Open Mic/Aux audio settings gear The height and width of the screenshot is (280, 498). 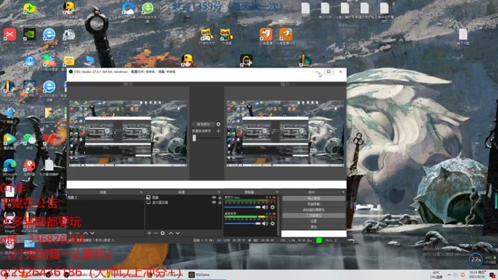click(273, 207)
